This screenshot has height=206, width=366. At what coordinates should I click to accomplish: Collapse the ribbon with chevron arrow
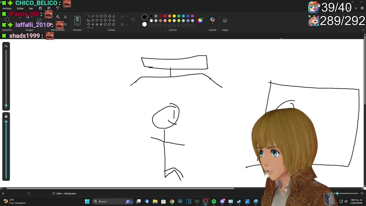363,30
